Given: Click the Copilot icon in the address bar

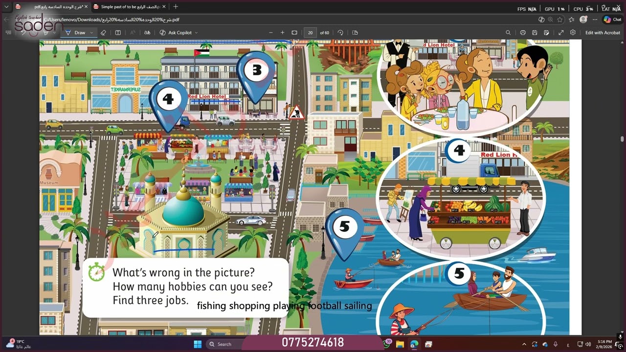Looking at the screenshot, I should [x=541, y=20].
